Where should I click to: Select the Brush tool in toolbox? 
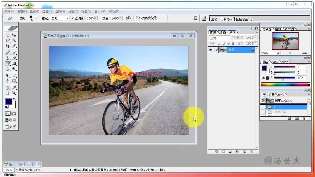click(x=14, y=53)
